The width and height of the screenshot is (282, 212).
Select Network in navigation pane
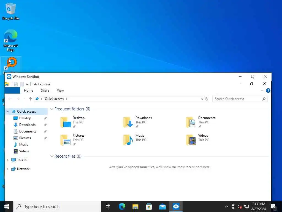(23, 169)
